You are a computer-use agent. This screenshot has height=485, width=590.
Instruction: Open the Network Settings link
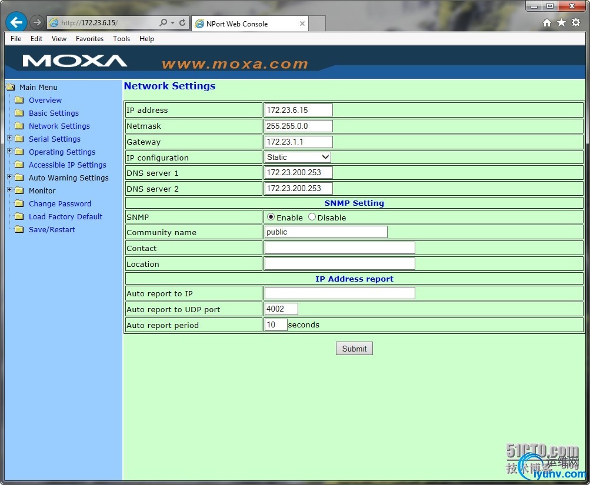[x=59, y=126]
